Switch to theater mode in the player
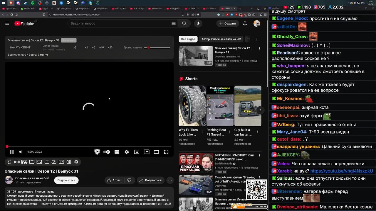The image size is (376, 211). (x=156, y=152)
